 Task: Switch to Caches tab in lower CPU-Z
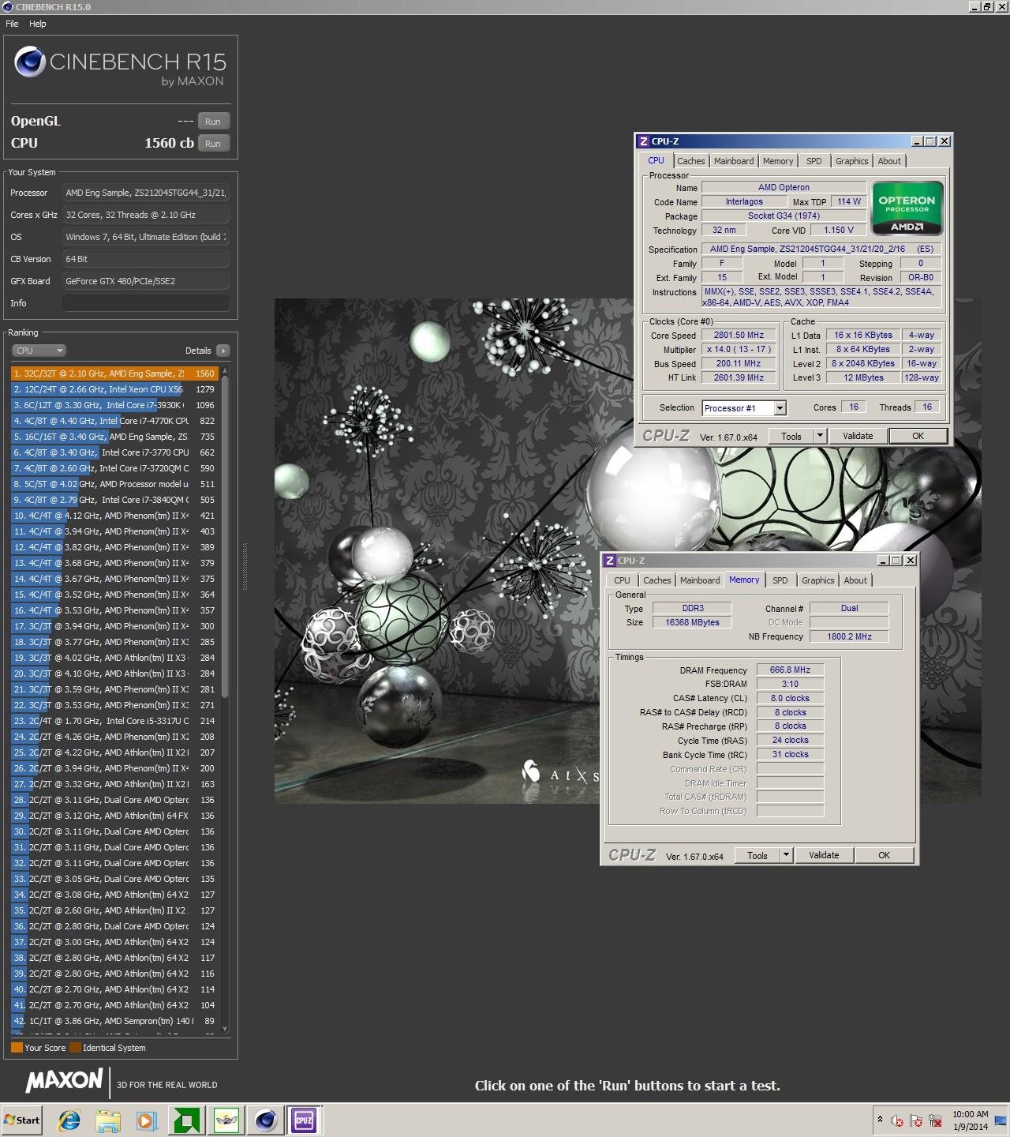coord(656,580)
